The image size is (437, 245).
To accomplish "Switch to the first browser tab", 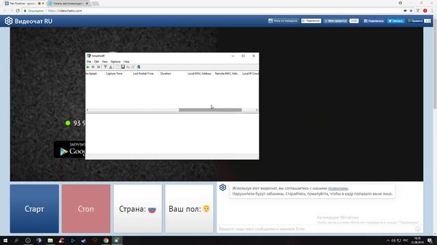I will (25, 3).
